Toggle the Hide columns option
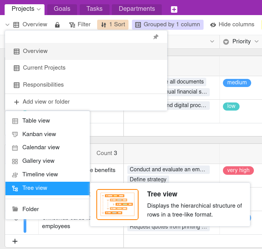This screenshot has width=262, height=249. point(232,25)
